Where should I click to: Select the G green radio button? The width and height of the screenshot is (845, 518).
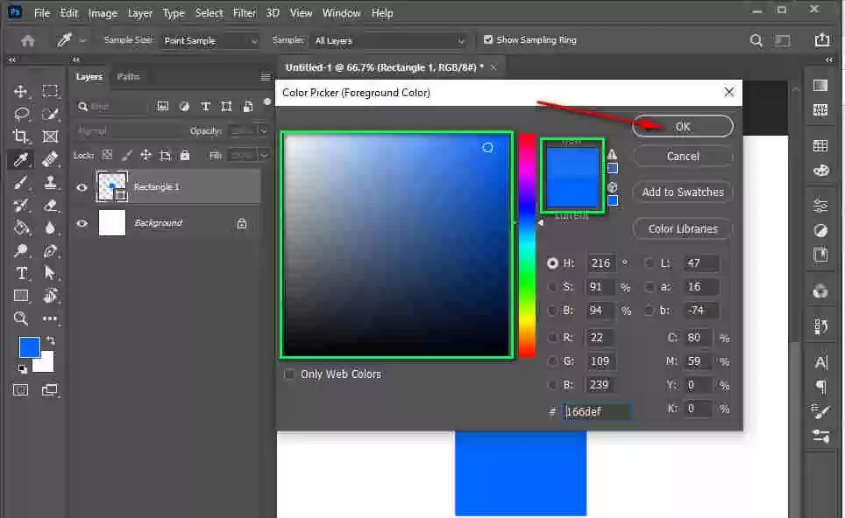pyautogui.click(x=552, y=360)
